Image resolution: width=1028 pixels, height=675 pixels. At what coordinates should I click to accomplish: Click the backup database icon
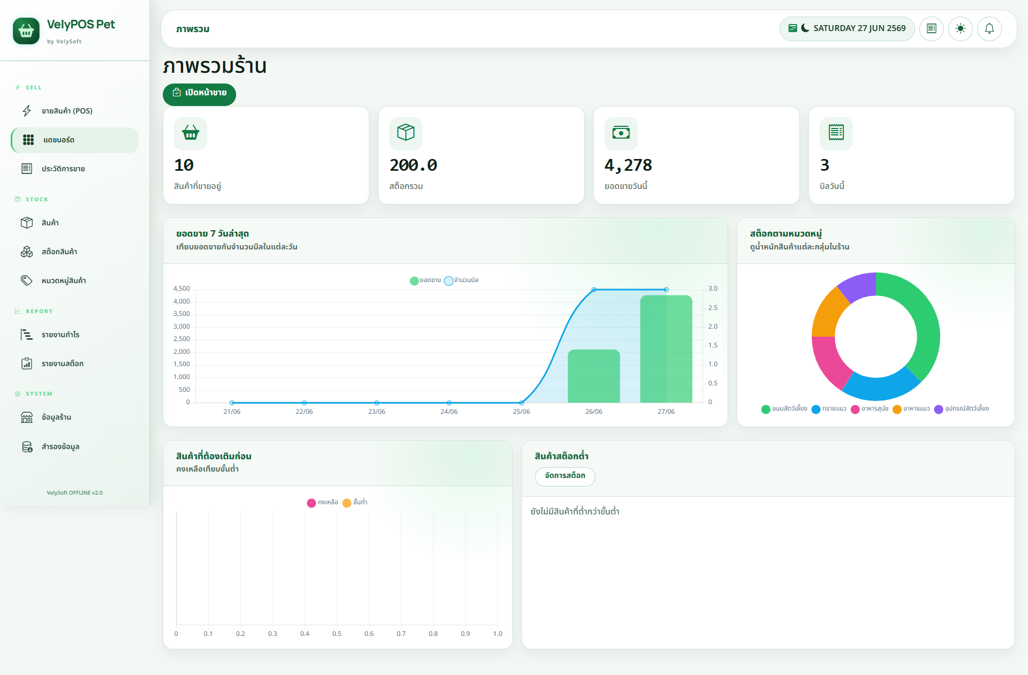pos(27,446)
